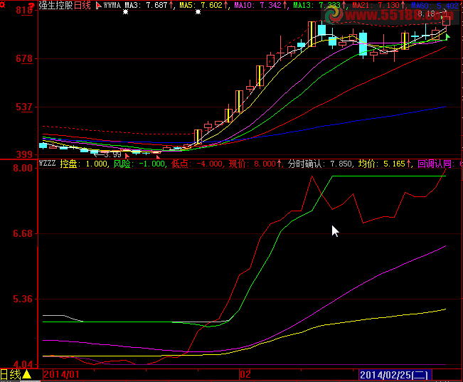This screenshot has width=463, height=382.
Task: Select the 风险: -1.000 readout
Action: coord(139,164)
